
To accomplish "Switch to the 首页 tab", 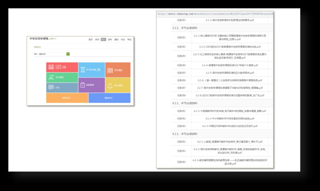I will pyautogui.click(x=91, y=40).
